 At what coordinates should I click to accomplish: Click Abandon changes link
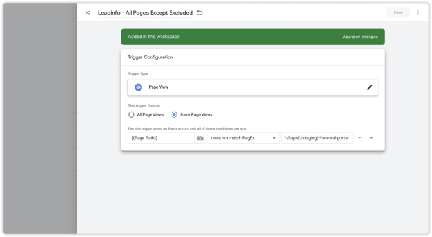[360, 37]
